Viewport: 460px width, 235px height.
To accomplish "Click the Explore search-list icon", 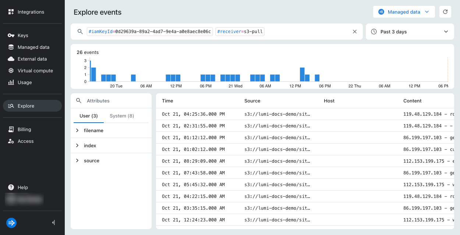I will [11, 106].
